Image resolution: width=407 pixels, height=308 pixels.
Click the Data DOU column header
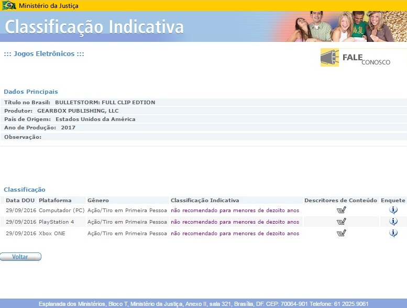[x=20, y=200]
